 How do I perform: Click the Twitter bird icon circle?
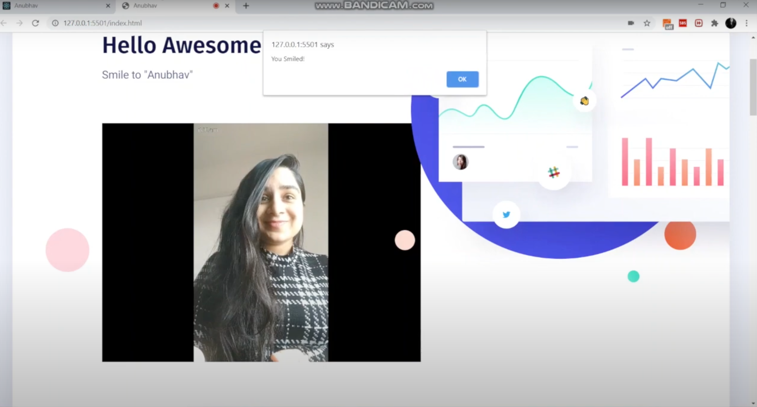click(506, 214)
